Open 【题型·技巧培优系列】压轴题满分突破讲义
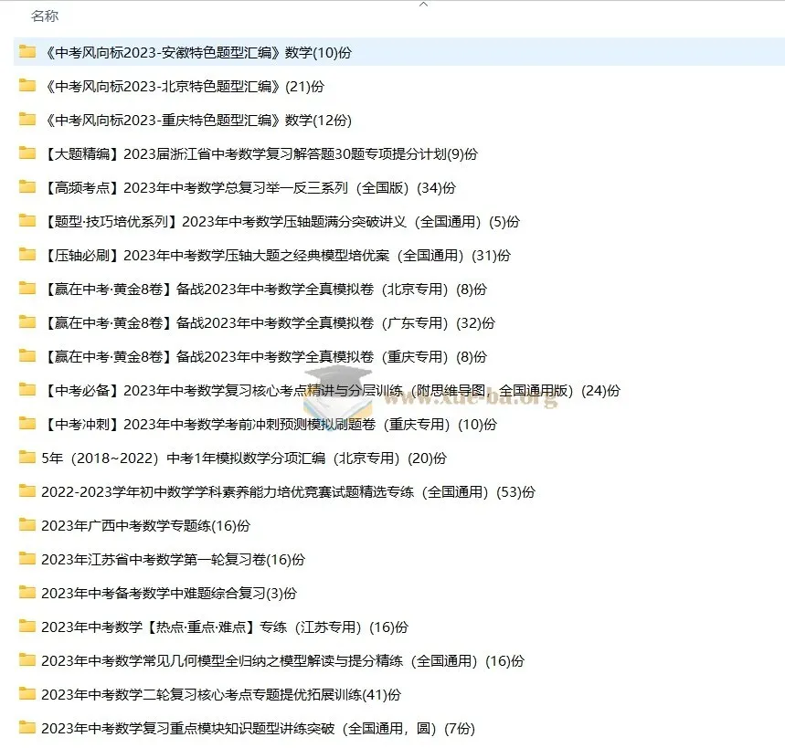This screenshot has height=748, width=785. coord(274,221)
